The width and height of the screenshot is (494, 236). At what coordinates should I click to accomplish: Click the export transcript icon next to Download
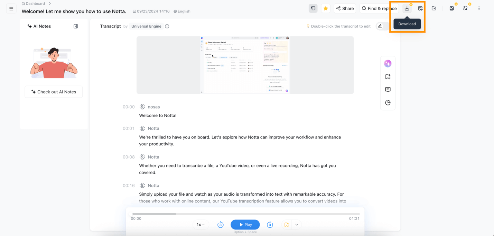coord(420,8)
